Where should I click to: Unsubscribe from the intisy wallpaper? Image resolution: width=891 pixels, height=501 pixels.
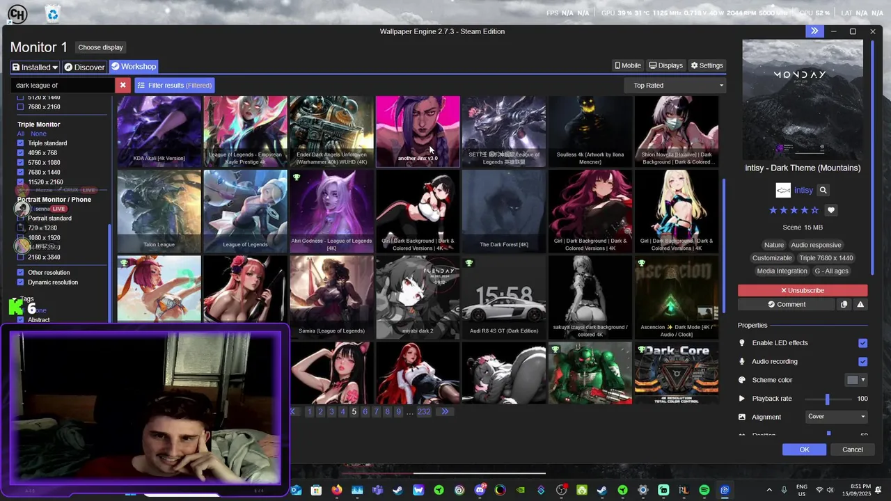coord(803,290)
